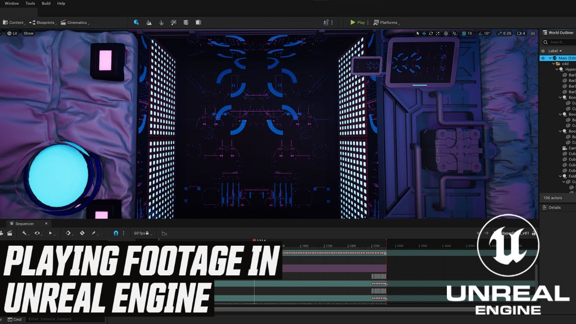Choose the translate gizmo tool
Screen dimensions: 576x324
coord(424,33)
